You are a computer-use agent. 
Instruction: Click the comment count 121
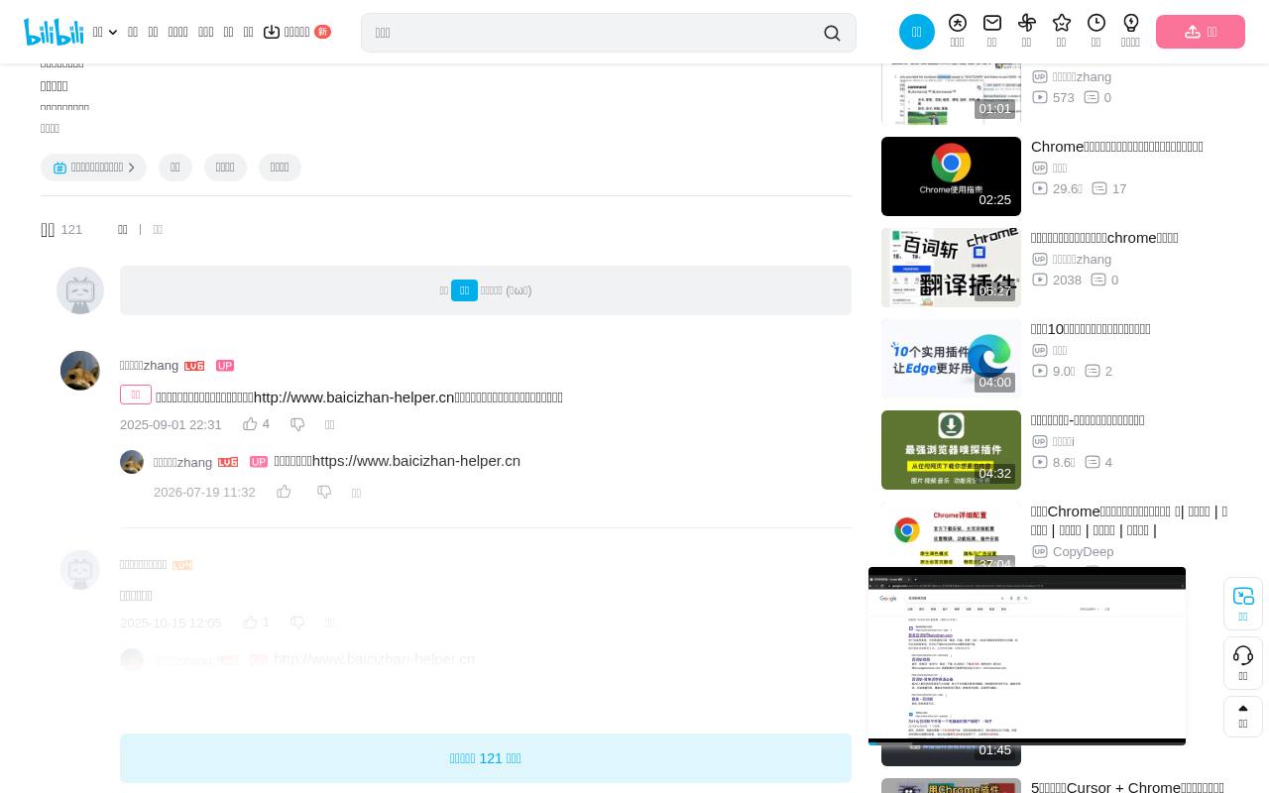[71, 230]
